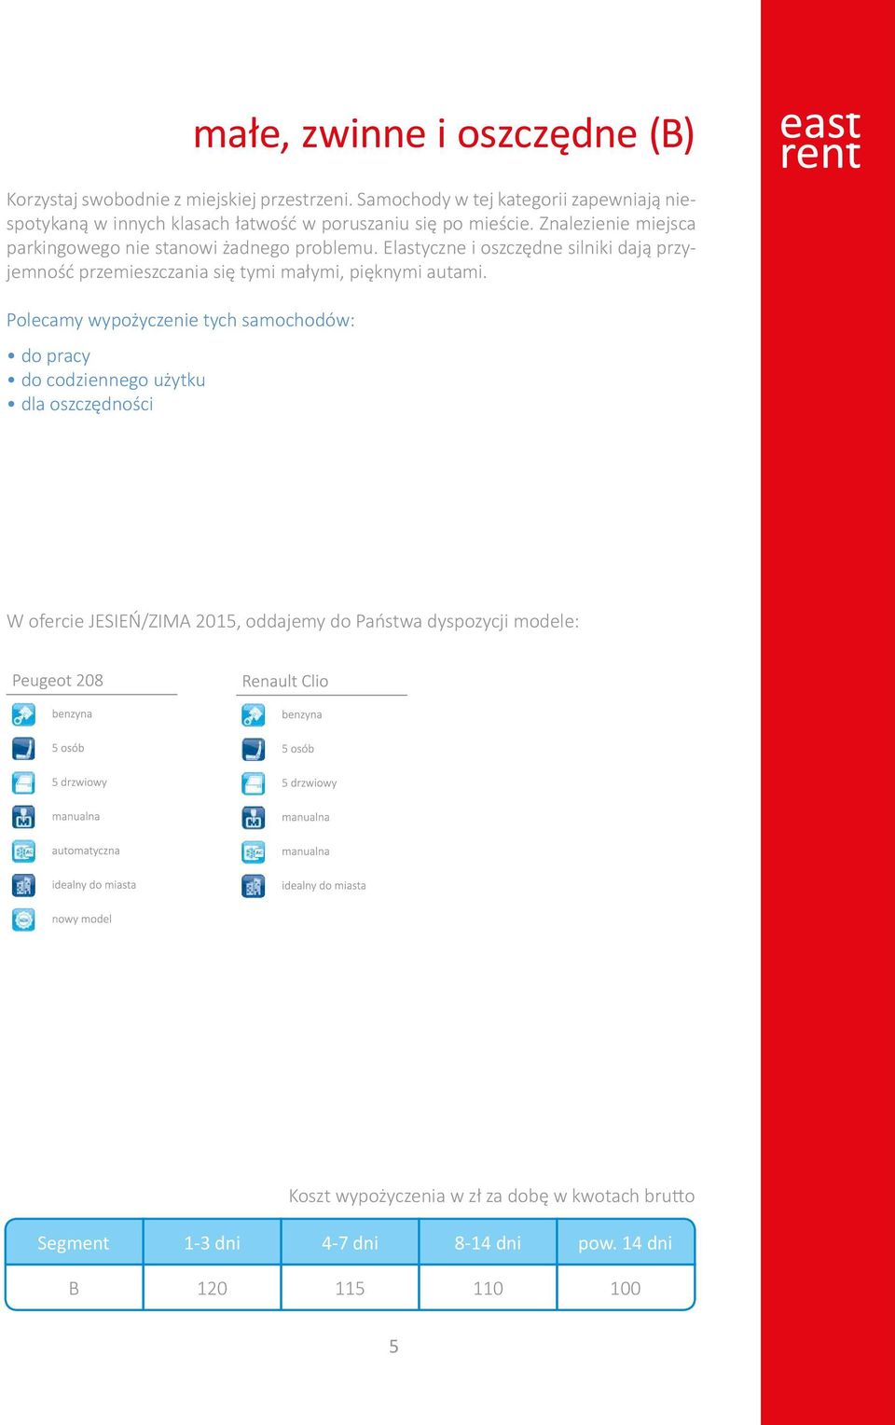Select the Renault Clio heading
895x1425 pixels.
point(285,682)
